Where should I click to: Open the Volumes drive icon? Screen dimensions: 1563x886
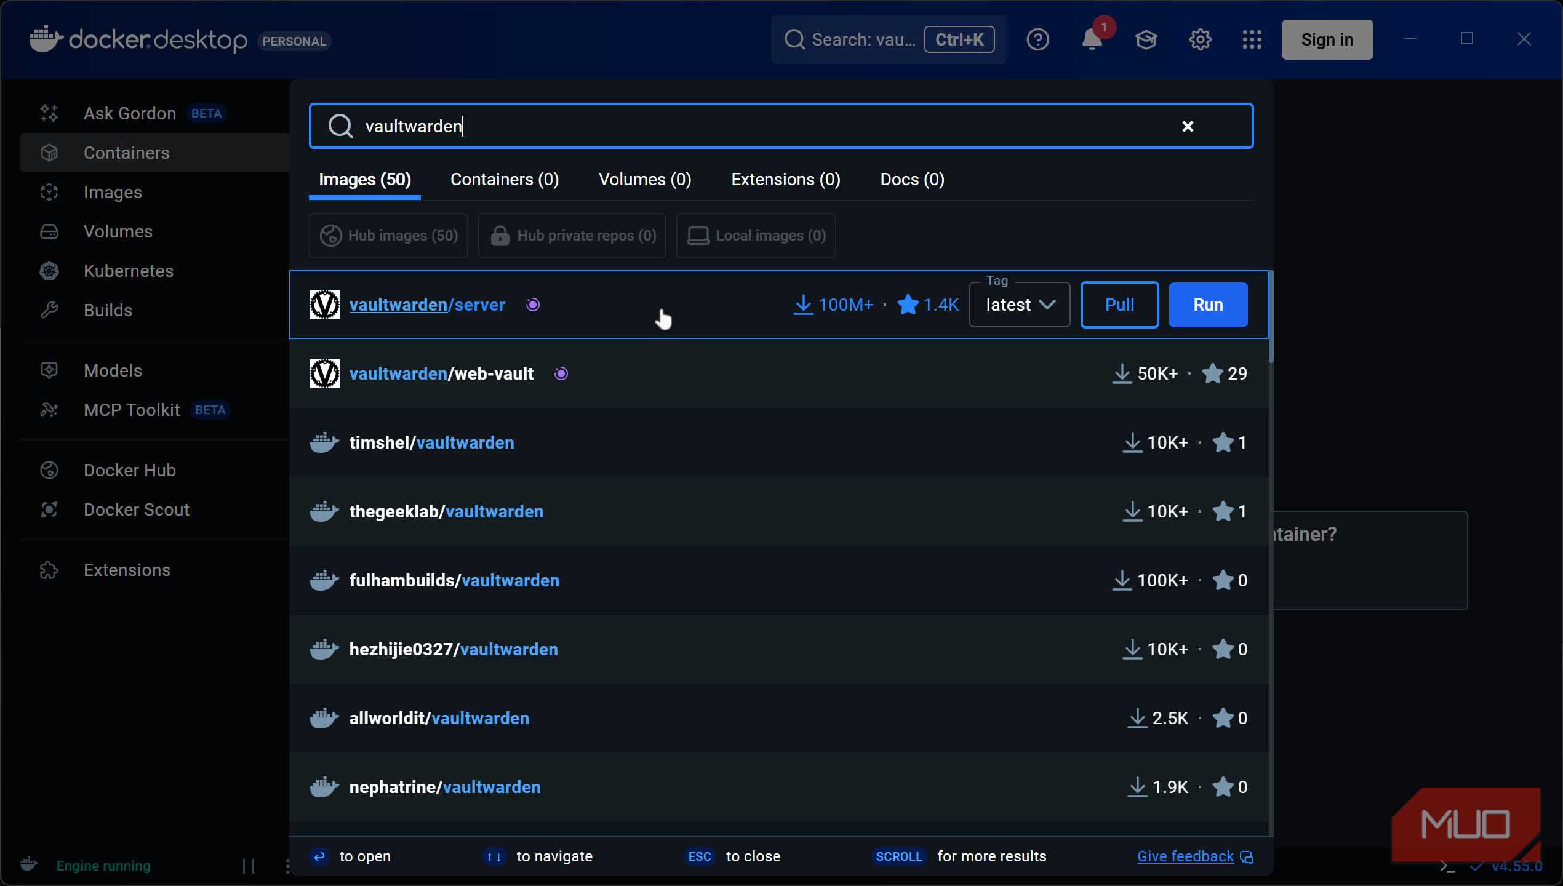(x=49, y=231)
